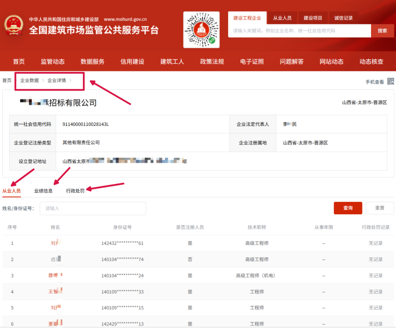Select the 建设工程企业 search tab
The height and width of the screenshot is (328, 396).
(247, 18)
